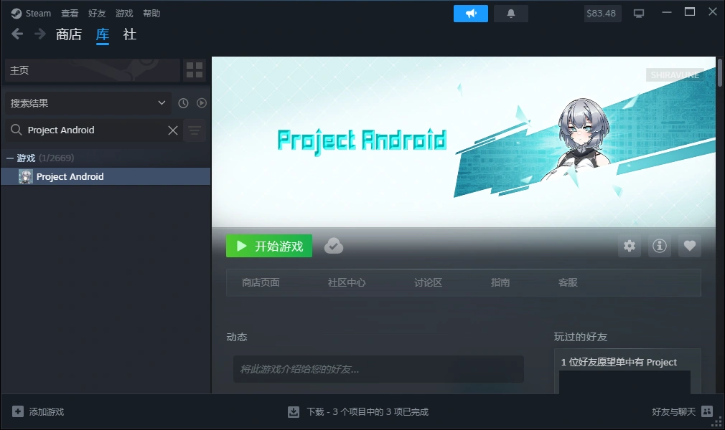Toggle the collections grid view icon
The image size is (725, 430).
195,70
